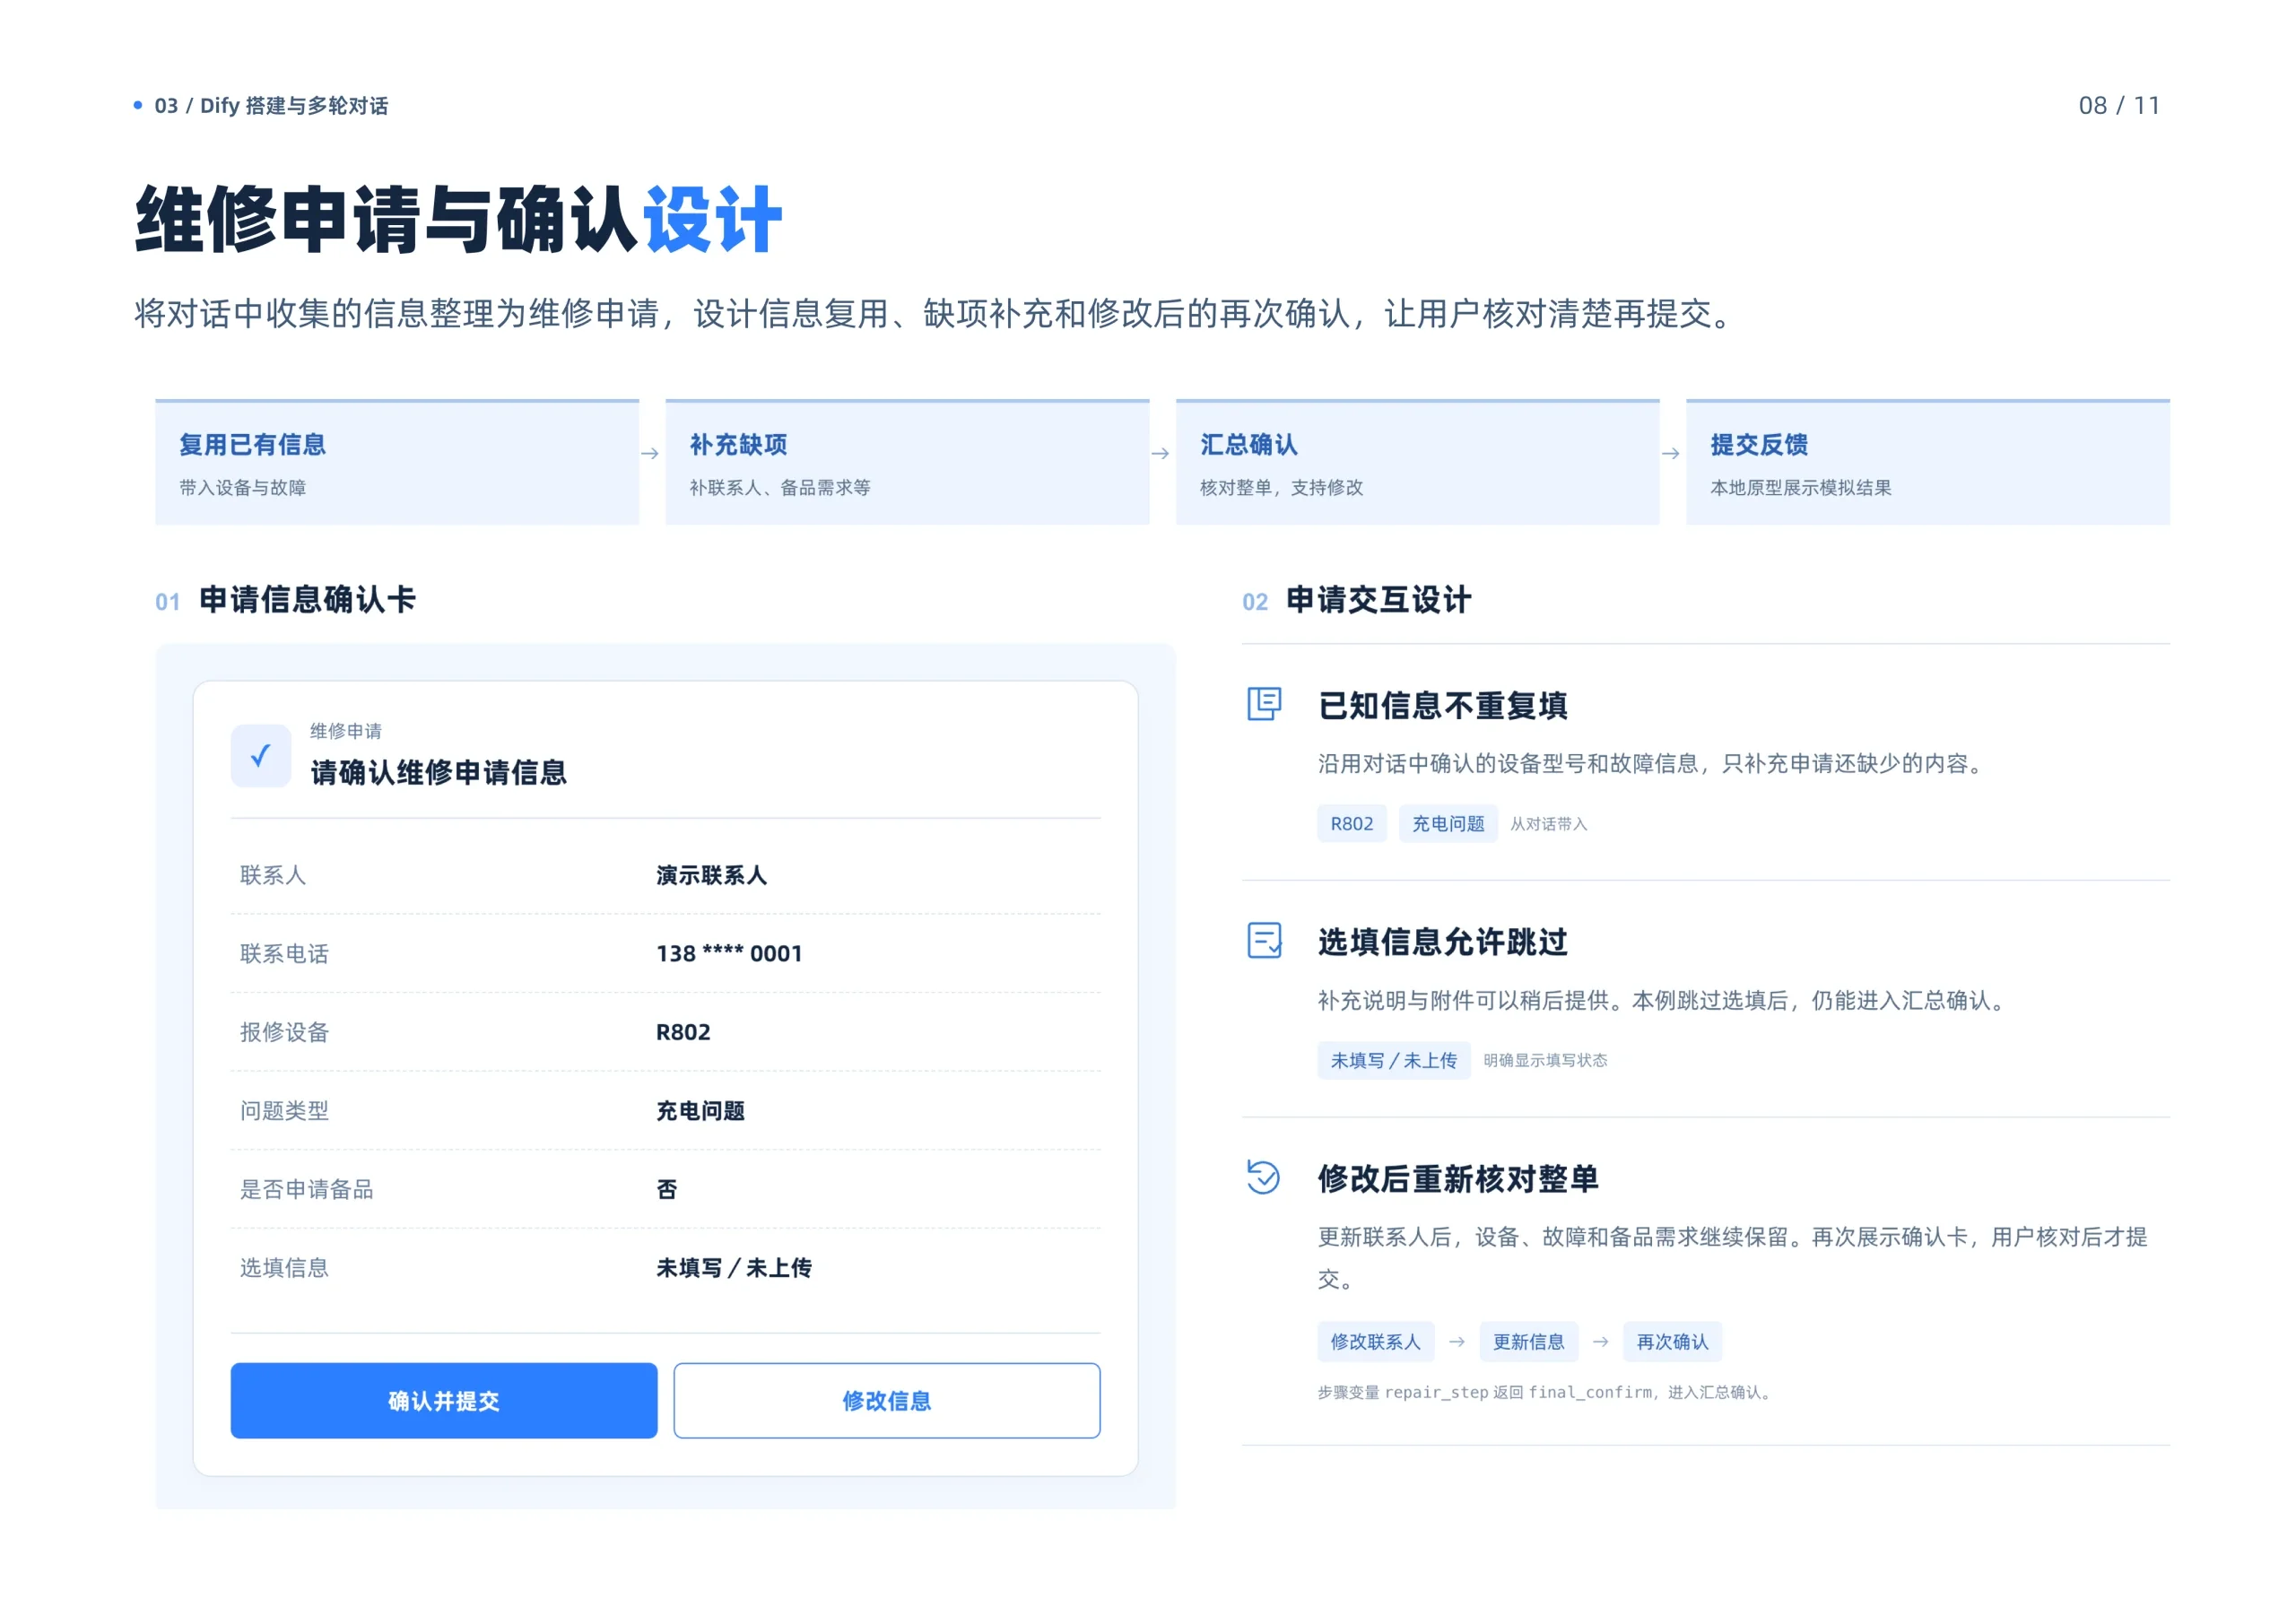Click the 修改联系人 tag

point(1376,1341)
